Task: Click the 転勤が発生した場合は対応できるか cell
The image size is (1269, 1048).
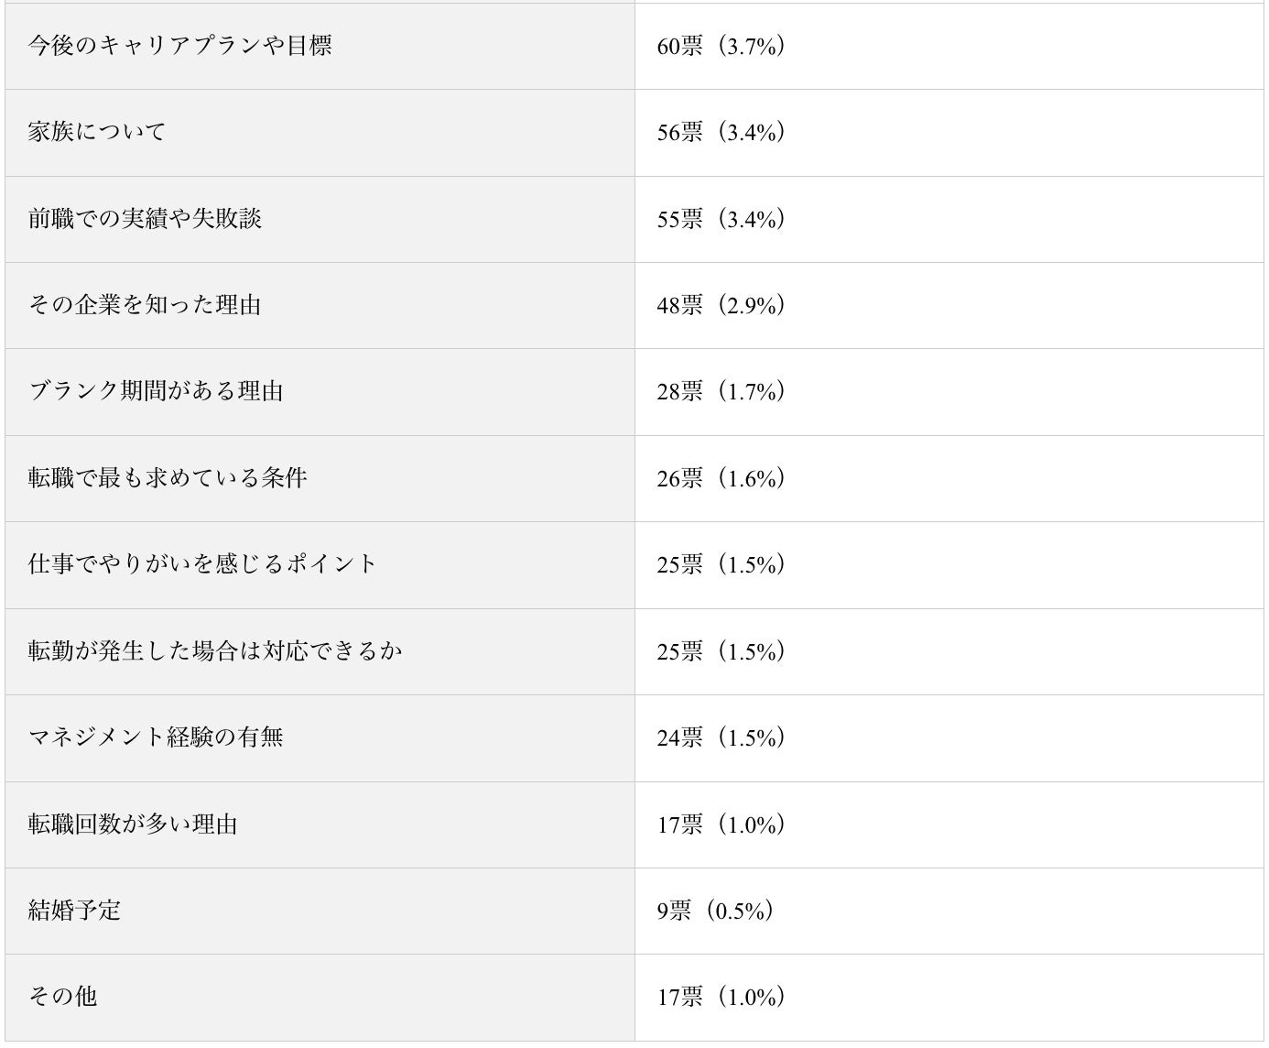Action: coord(215,651)
